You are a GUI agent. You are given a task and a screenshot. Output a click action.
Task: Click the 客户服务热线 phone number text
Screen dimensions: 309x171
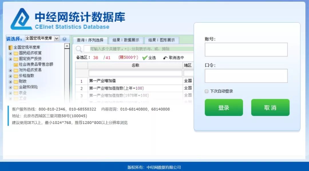[x=68, y=109]
